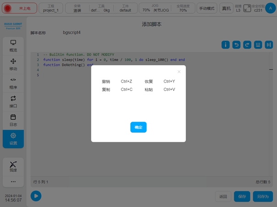Open the 程序 program sidebar icon
The height and width of the screenshot is (207, 277).
(13, 83)
